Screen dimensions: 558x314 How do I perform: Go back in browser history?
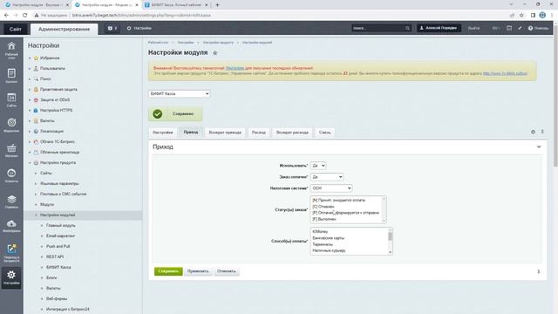(x=6, y=16)
